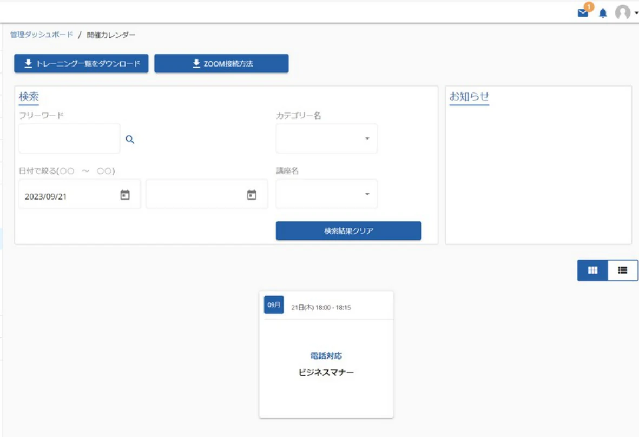Image resolution: width=639 pixels, height=437 pixels.
Task: Switch to list view
Action: click(x=622, y=270)
